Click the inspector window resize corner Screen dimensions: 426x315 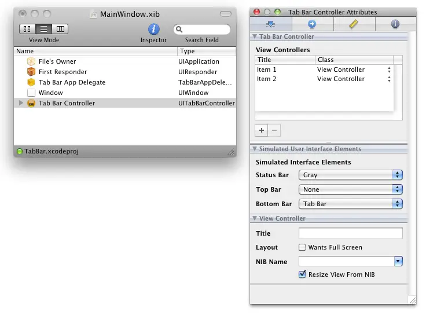coord(412,300)
